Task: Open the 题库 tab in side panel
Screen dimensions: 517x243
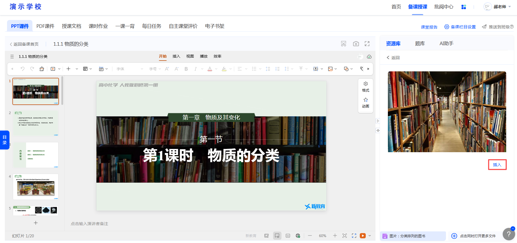Action: tap(420, 44)
